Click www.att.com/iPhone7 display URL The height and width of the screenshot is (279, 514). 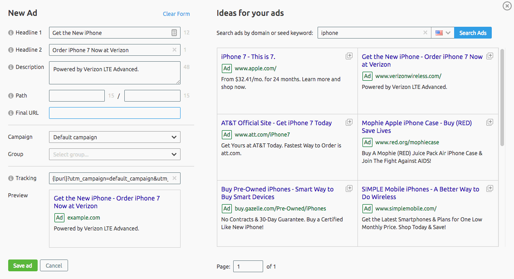(x=262, y=135)
